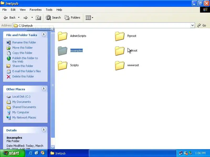Click the Back arrow icon
The image size is (210, 157).
[x=5, y=18]
